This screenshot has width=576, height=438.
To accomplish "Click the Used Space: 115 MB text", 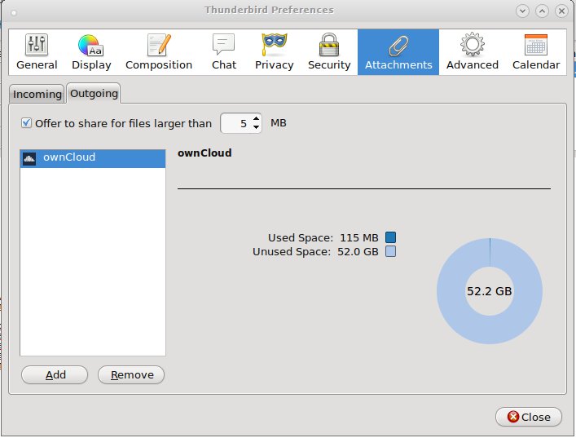I will pyautogui.click(x=323, y=238).
